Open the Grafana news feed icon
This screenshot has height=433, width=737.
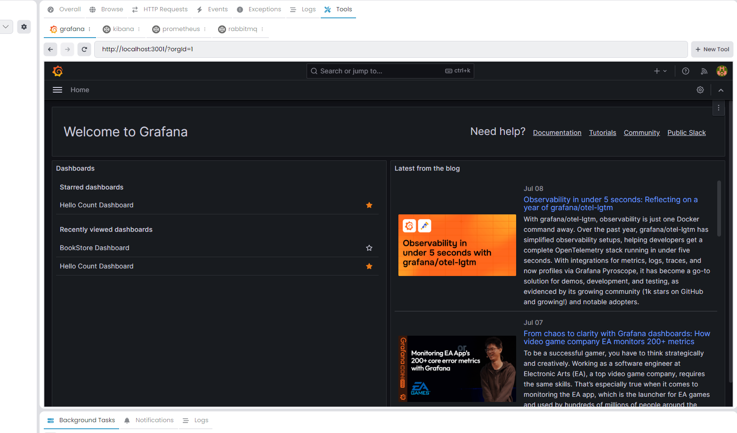[x=704, y=71]
